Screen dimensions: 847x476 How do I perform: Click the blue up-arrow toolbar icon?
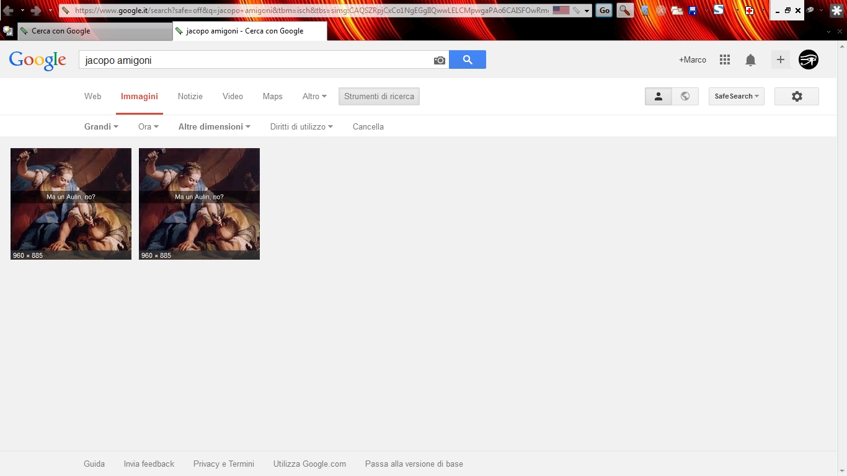click(x=645, y=10)
